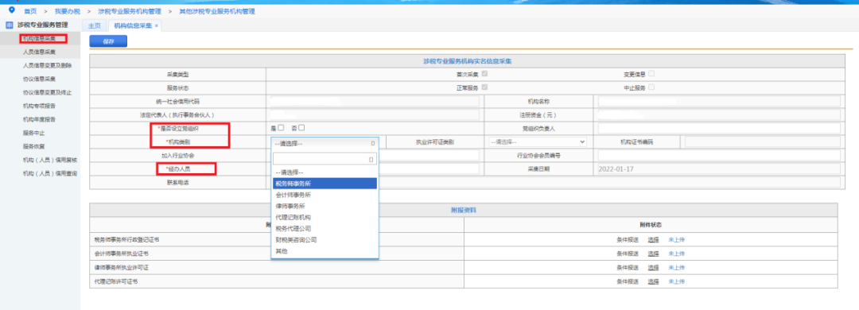This screenshot has width=859, height=310.
Task: Click the 涉税专业服务管理 panel icon
Action: 10,25
